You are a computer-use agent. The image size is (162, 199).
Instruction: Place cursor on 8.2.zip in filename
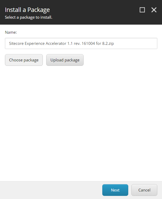pyautogui.click(x=108, y=44)
